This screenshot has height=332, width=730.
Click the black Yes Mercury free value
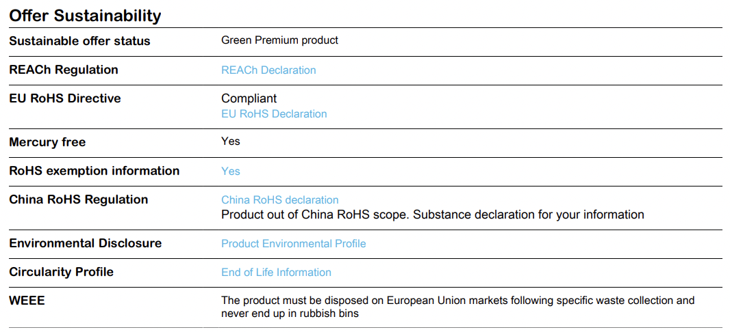click(x=231, y=141)
